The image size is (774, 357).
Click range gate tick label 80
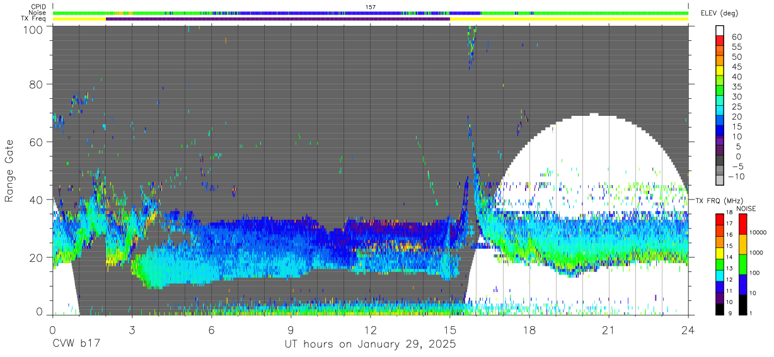pyautogui.click(x=37, y=84)
